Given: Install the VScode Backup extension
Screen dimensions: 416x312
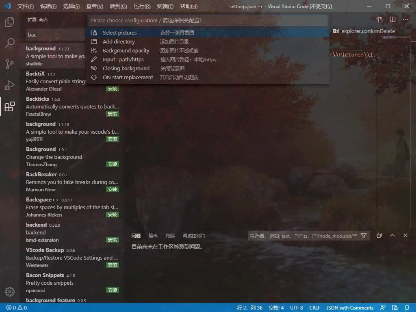Looking at the screenshot, I should (x=113, y=265).
